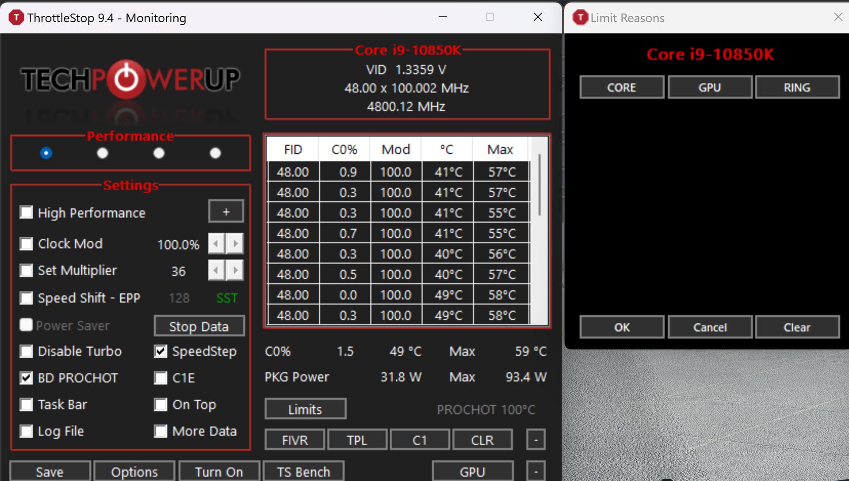Open the Options button
The width and height of the screenshot is (849, 481).
click(x=134, y=471)
